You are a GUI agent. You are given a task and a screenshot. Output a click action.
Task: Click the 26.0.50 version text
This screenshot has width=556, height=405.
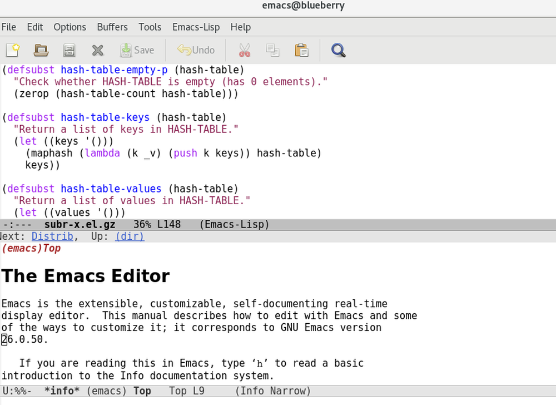pyautogui.click(x=24, y=339)
